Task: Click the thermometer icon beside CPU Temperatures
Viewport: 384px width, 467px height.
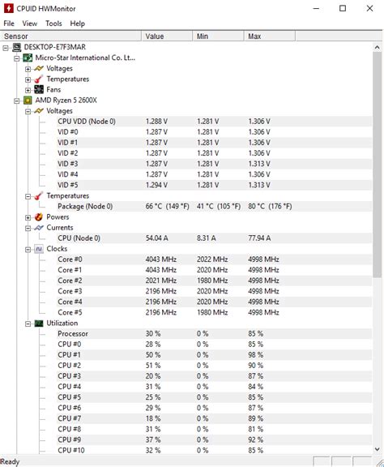Action: 39,196
